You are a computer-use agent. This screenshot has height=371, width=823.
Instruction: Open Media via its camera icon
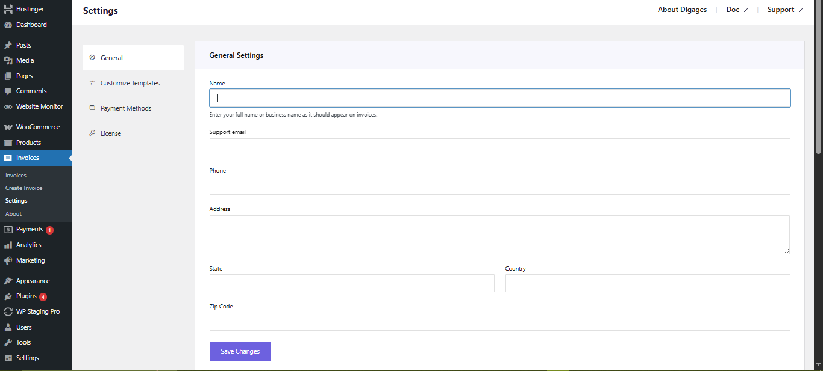click(x=8, y=60)
